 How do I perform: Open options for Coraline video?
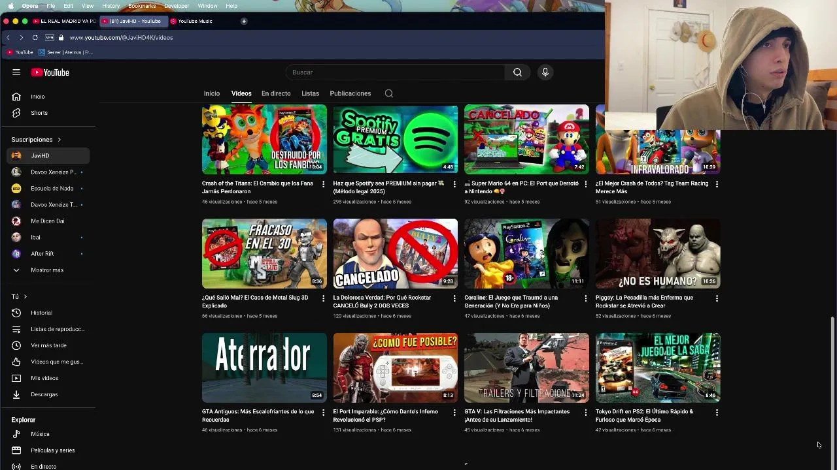(x=585, y=298)
